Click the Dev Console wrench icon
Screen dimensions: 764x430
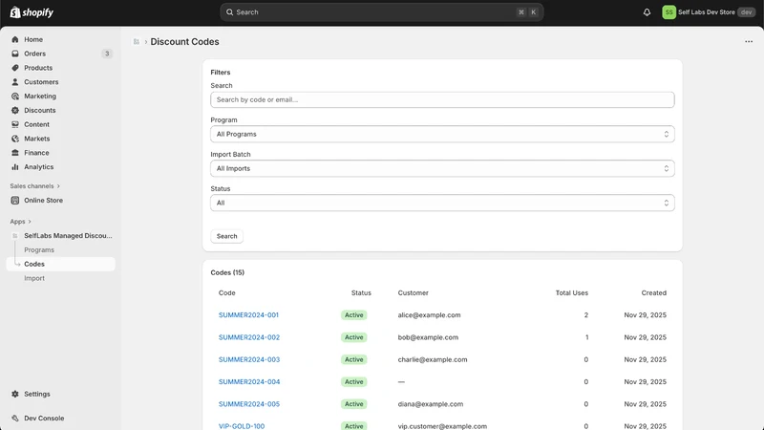(x=15, y=419)
